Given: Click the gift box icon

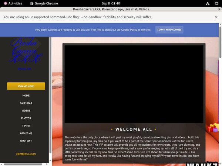Looking at the screenshot, I should 213,128.
